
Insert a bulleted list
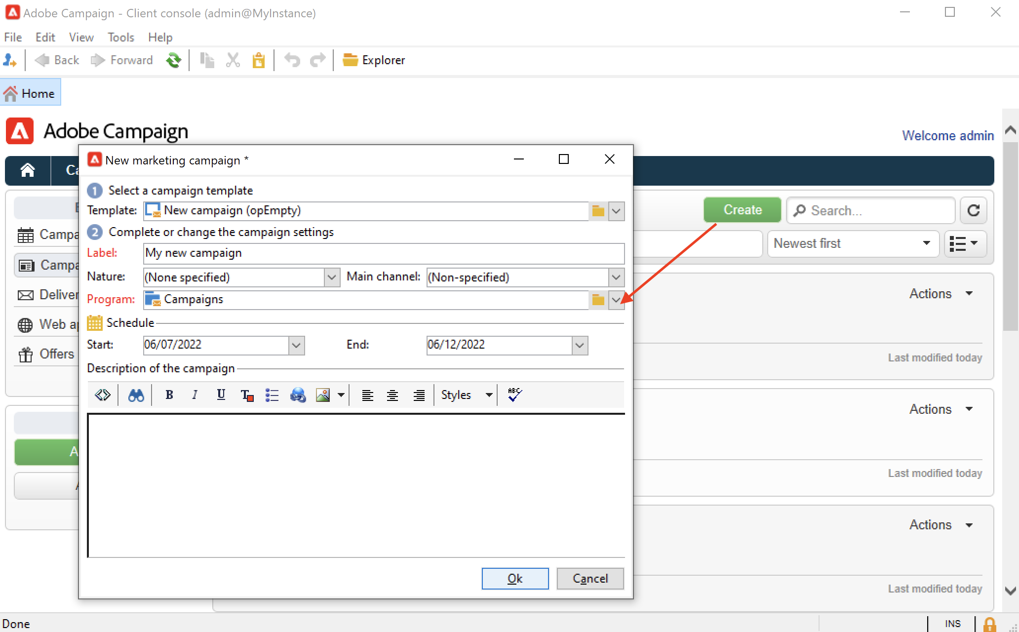(272, 395)
